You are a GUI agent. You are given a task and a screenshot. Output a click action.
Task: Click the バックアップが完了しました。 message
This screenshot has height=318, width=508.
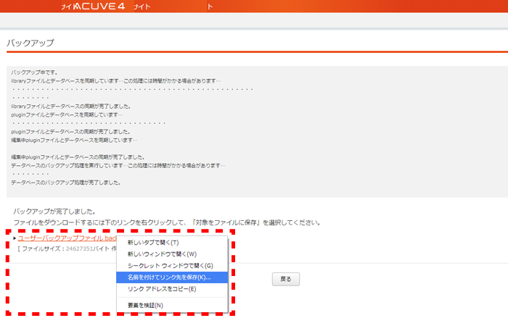pos(54,212)
